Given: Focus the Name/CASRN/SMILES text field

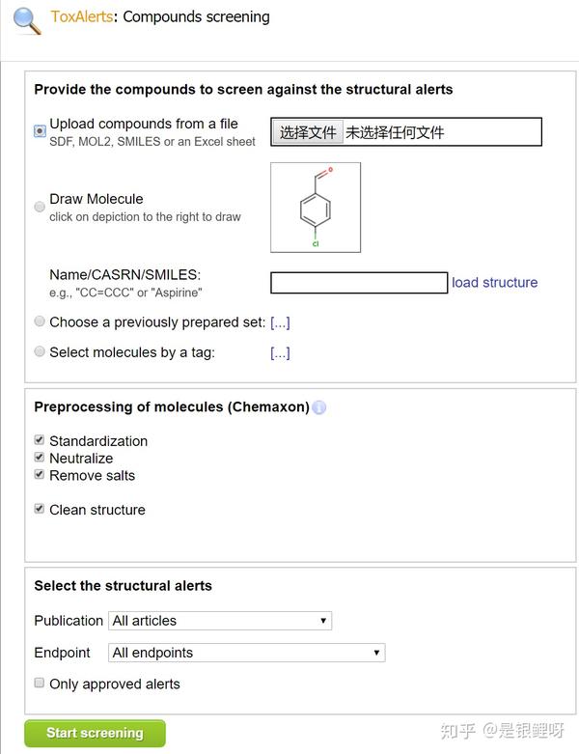Looking at the screenshot, I should pyautogui.click(x=359, y=283).
